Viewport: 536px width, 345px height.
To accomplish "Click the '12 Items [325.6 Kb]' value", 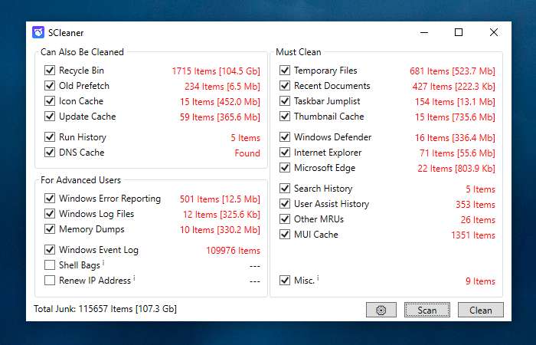I will point(221,215).
